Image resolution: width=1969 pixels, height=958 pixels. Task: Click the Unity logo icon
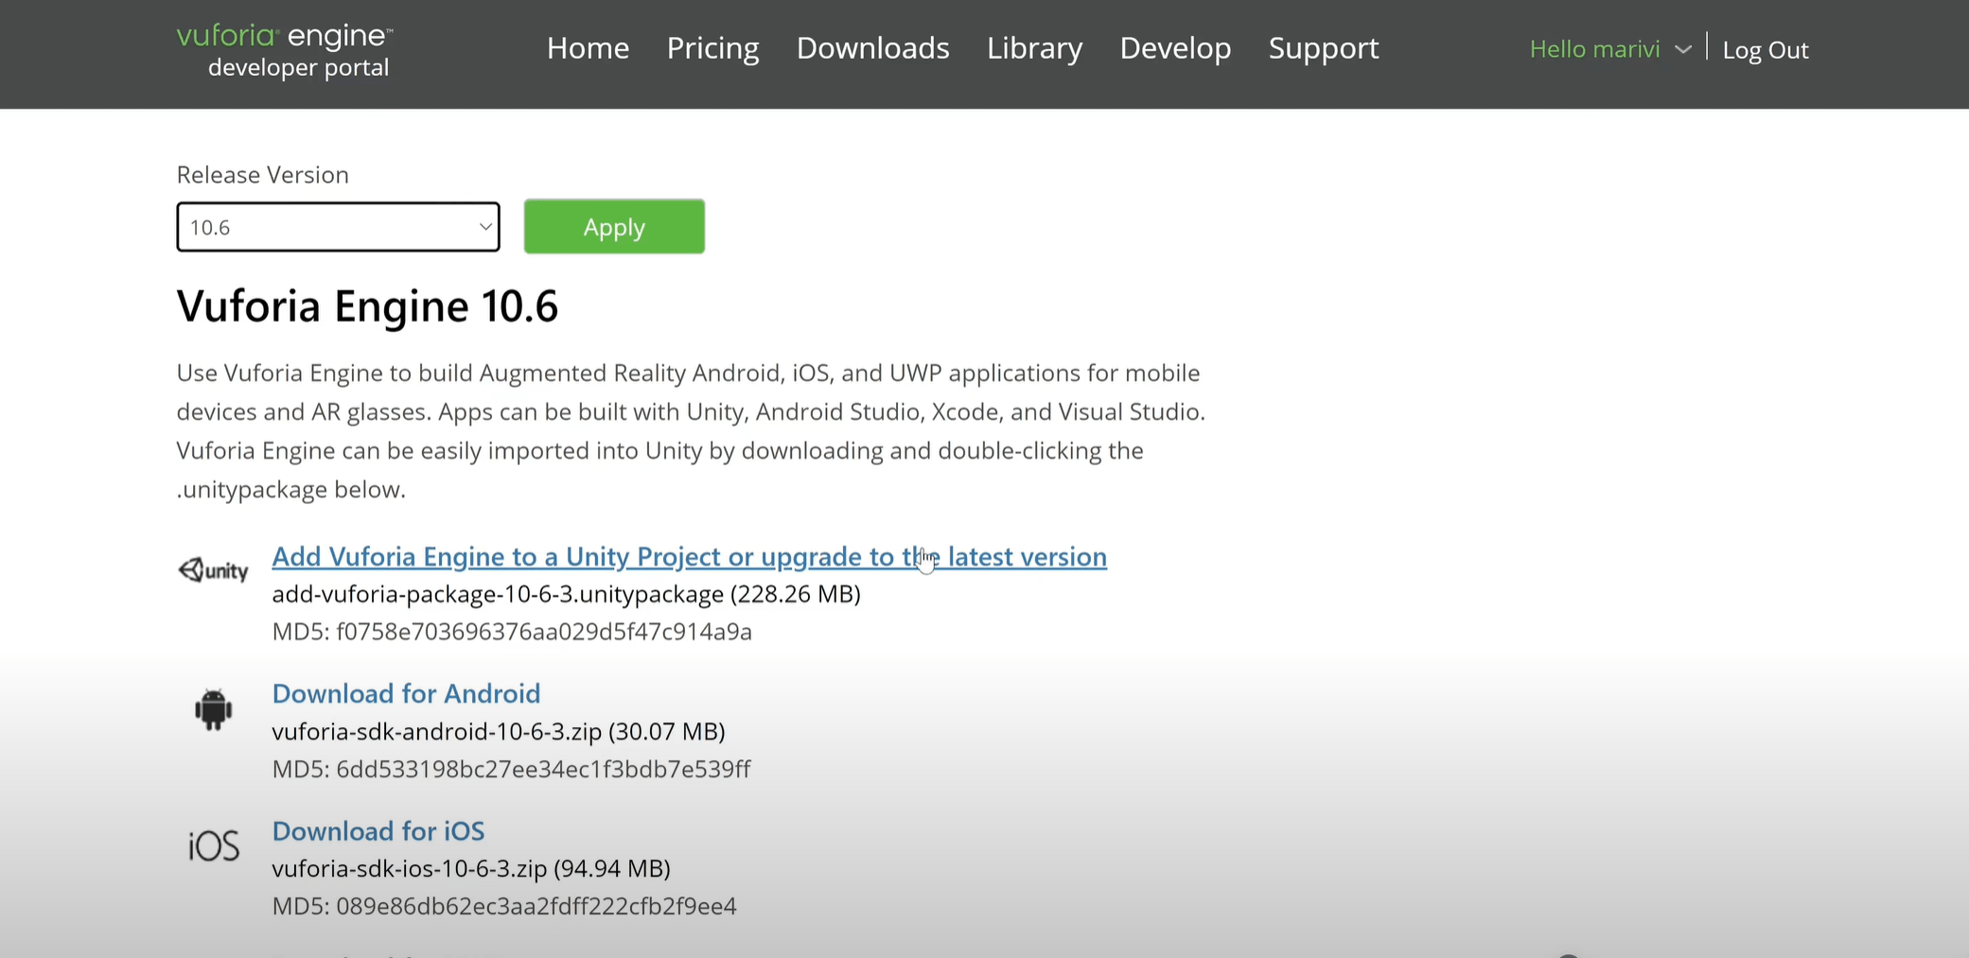[213, 569]
